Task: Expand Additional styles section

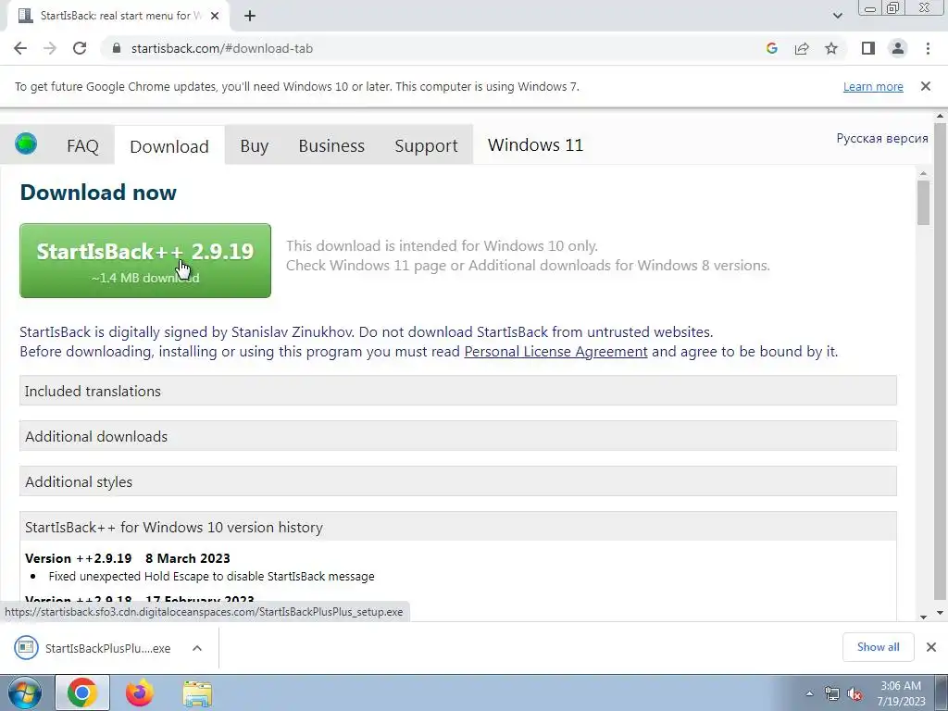Action: (457, 481)
